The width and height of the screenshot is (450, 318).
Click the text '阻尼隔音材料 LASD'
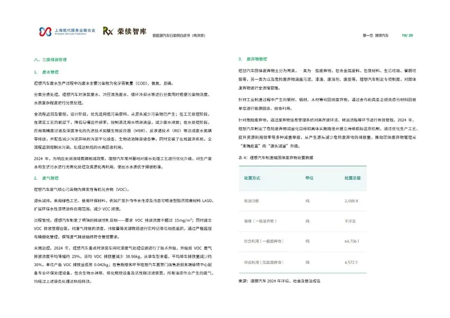pyautogui.click(x=192, y=201)
